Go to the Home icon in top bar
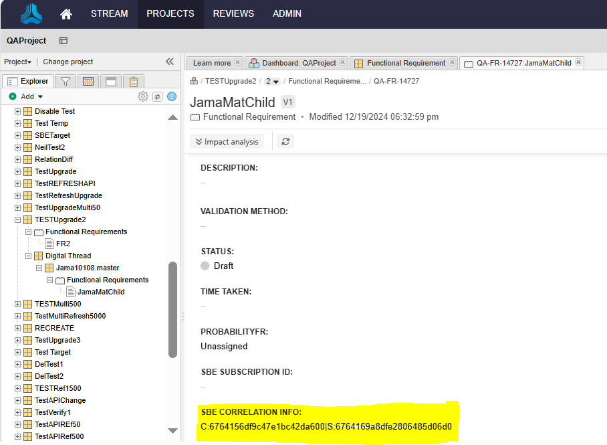 [66, 14]
